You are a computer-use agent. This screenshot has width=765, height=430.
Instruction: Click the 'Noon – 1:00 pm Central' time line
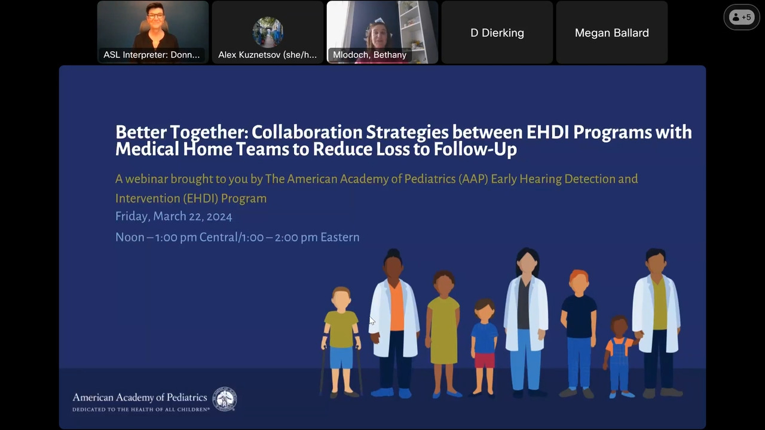coord(237,237)
